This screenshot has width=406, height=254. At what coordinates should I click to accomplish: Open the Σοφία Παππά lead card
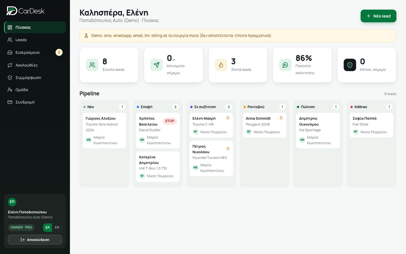pyautogui.click(x=371, y=125)
